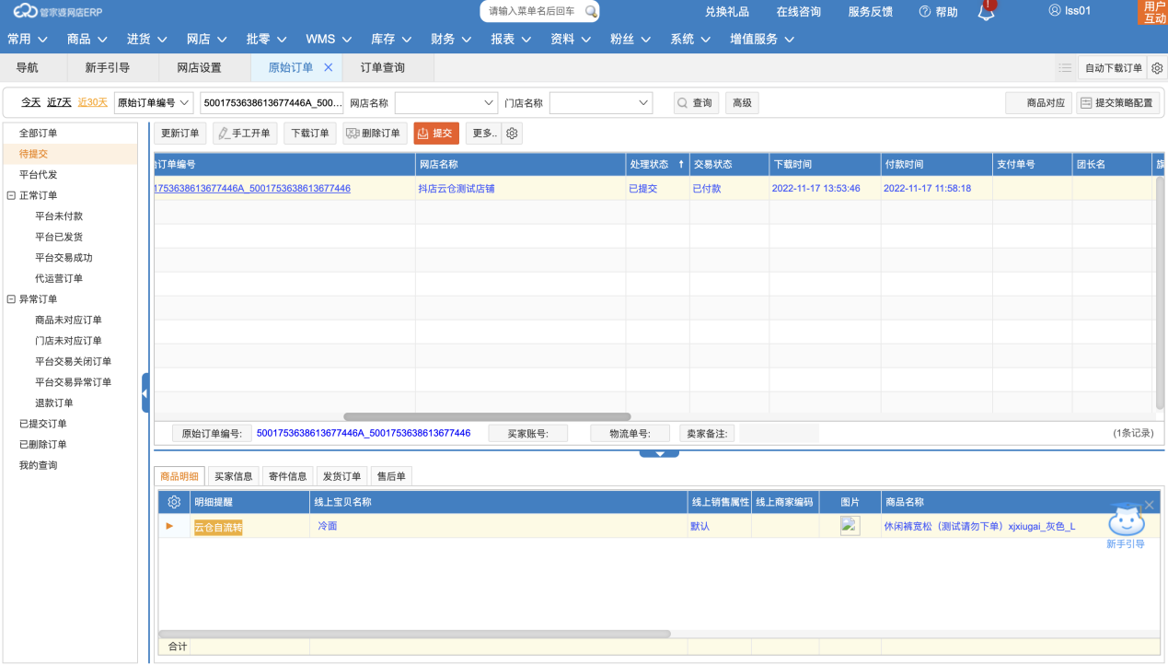Click the 商品对应 button

[1038, 103]
